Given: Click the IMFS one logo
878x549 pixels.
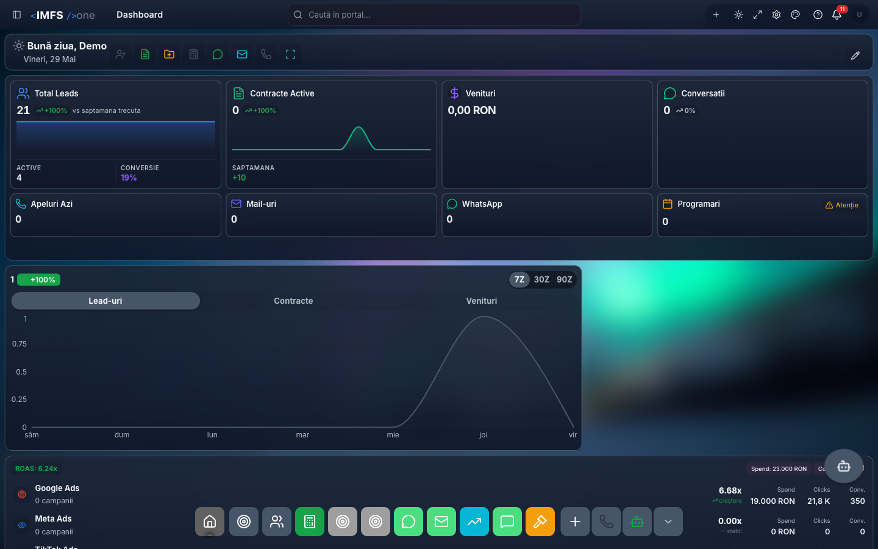Looking at the screenshot, I should (x=63, y=15).
